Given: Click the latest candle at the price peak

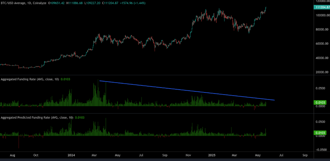Looking at the screenshot, I should pyautogui.click(x=265, y=8).
